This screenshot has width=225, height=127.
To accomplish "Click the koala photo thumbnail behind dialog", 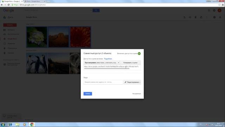I will 75,64.
